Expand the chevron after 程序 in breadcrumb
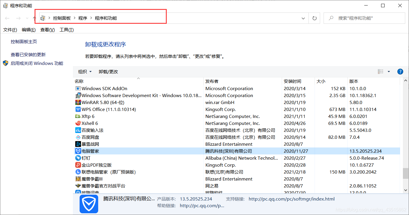Image resolution: width=409 pixels, height=215 pixels. pyautogui.click(x=91, y=18)
